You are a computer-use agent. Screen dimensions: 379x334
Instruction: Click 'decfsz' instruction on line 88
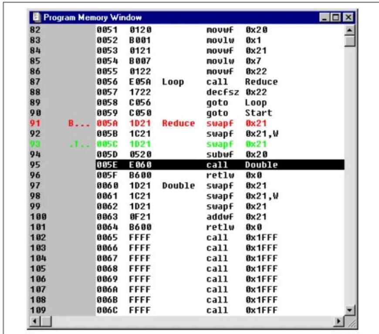223,92
